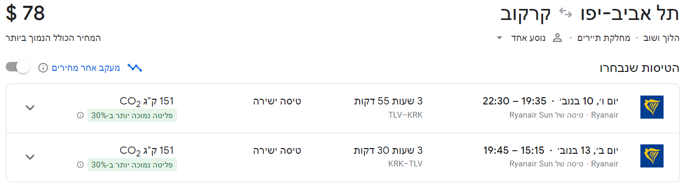Expand the KRK–TLV flight details

coord(30,157)
